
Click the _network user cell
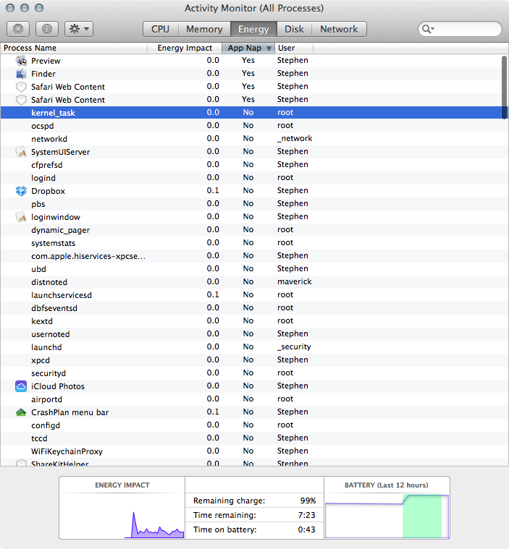[x=295, y=138]
